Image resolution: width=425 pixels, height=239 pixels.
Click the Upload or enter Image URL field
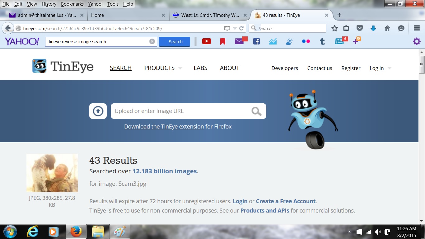click(180, 111)
